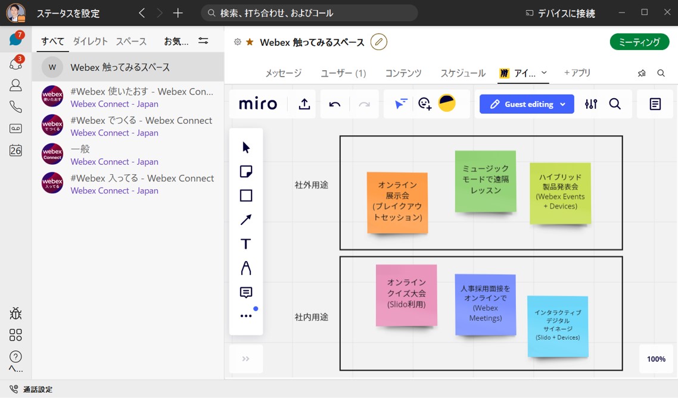Start a meeting with the ミーティング button
This screenshot has height=398, width=678.
[x=639, y=42]
